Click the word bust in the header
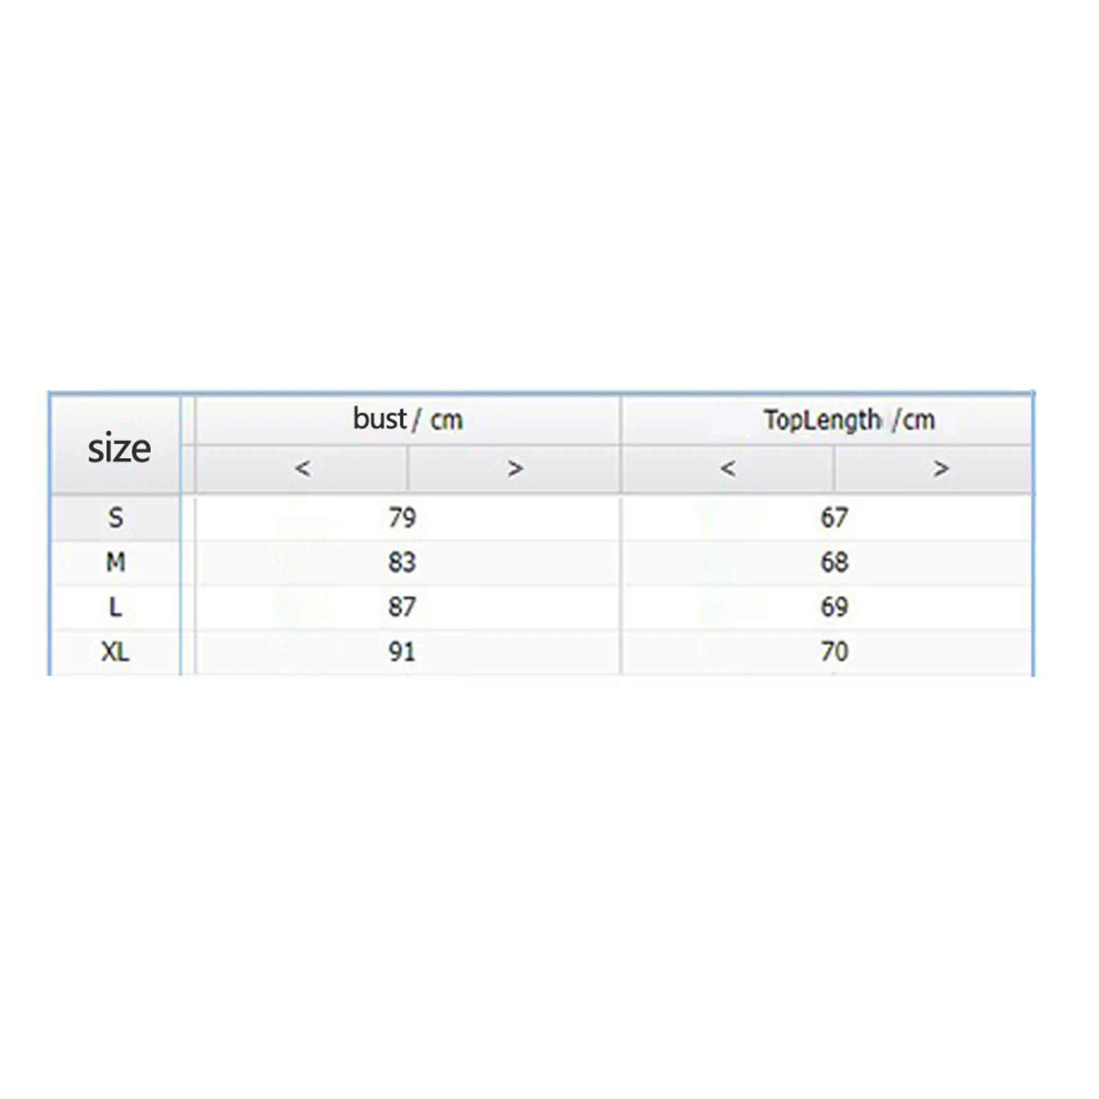1099x1099 pixels. pyautogui.click(x=380, y=419)
